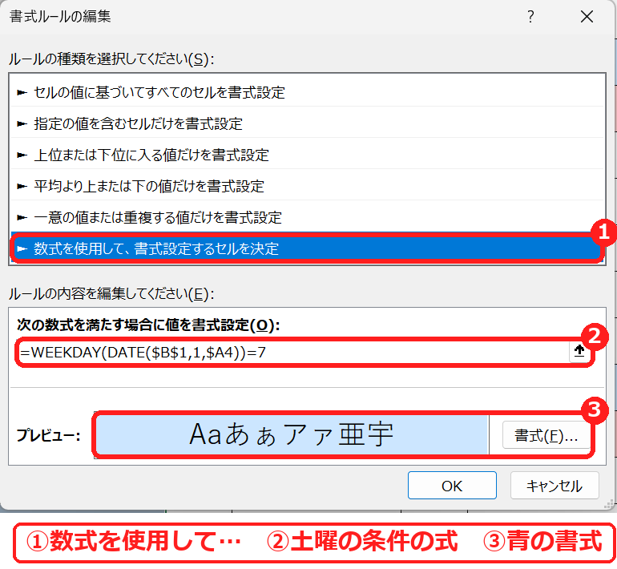Click the collapse dialog range selector icon

coord(579,351)
